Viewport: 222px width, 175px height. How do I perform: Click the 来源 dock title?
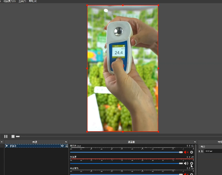(35, 142)
